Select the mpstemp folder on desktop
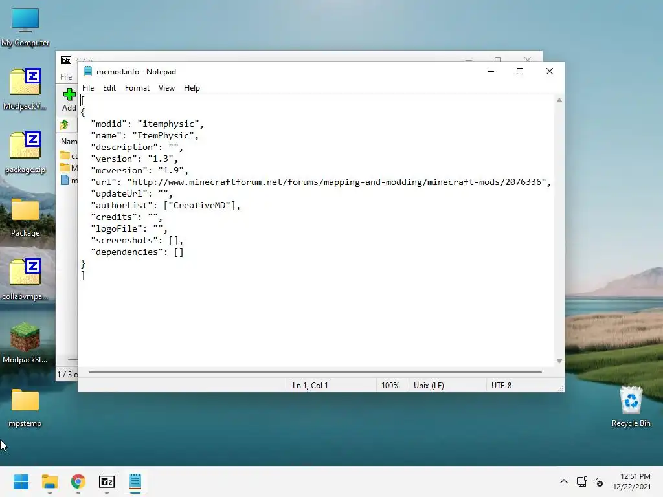 25,408
